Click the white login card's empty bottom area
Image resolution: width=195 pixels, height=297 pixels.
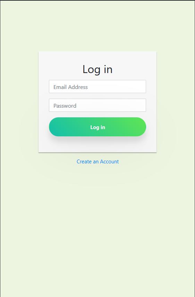click(97, 145)
